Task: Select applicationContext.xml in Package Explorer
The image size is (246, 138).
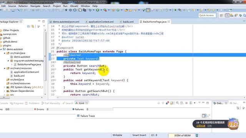Action: [x=26, y=72]
